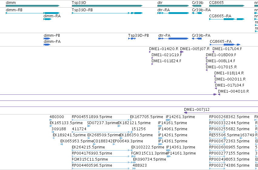Open EST EK103222.5prime
Image resolution: width=258 pixels, height=170 pixels.
point(148,147)
